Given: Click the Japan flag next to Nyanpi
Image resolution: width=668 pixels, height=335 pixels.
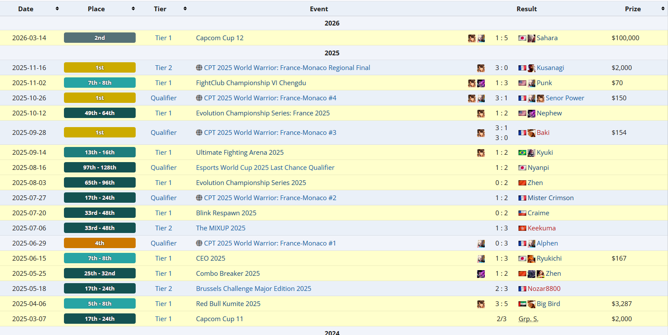Looking at the screenshot, I should click(522, 168).
